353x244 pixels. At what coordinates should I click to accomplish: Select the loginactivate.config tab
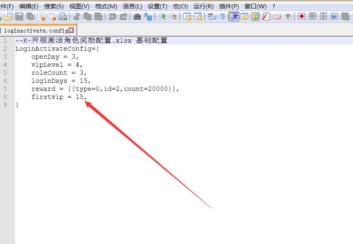36,31
